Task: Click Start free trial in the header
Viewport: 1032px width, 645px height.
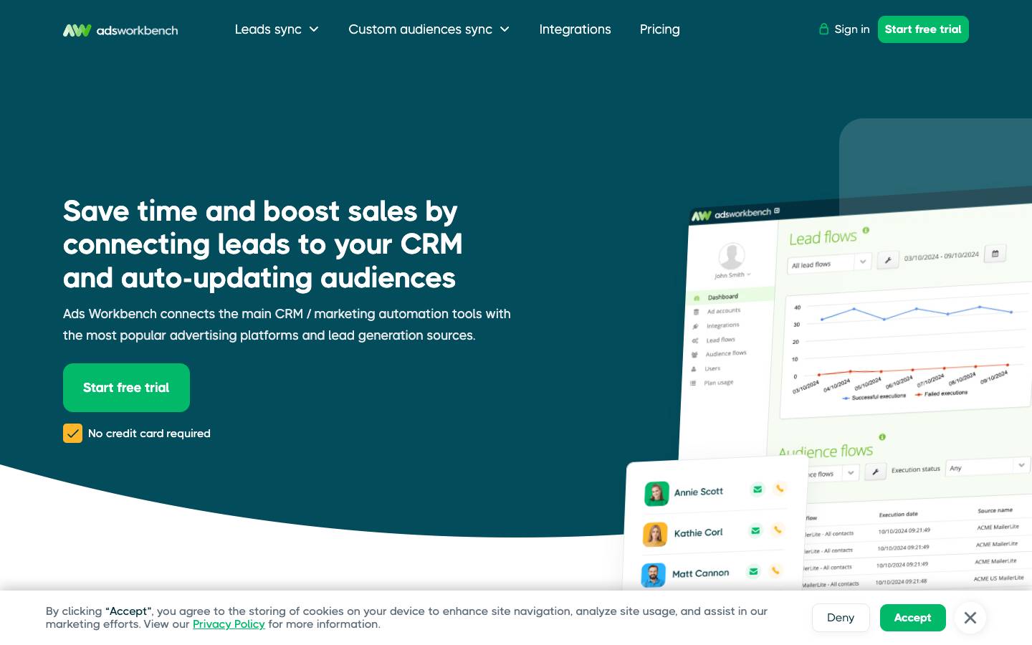Action: (x=923, y=29)
